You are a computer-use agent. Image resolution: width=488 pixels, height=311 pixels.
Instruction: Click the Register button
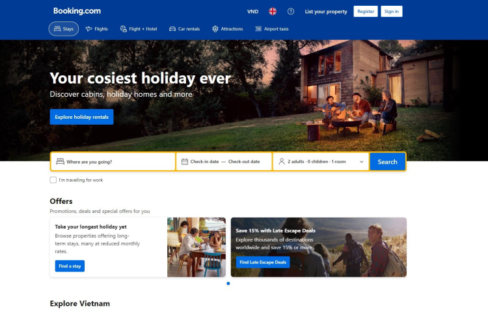coord(366,12)
